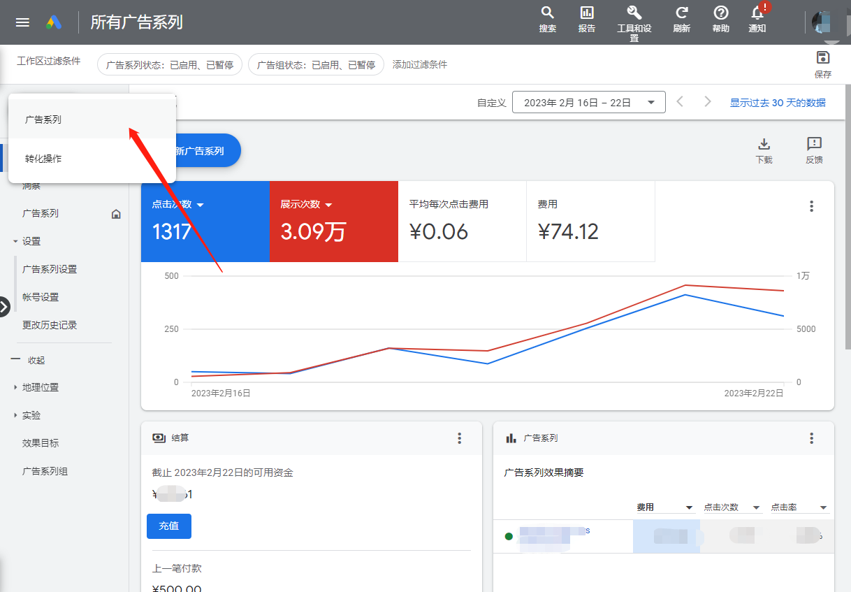Click 显示过去 30 天的数据 link

click(778, 103)
